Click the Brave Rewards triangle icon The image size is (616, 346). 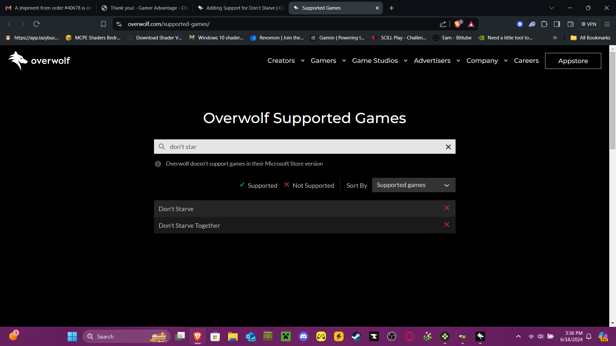click(471, 24)
